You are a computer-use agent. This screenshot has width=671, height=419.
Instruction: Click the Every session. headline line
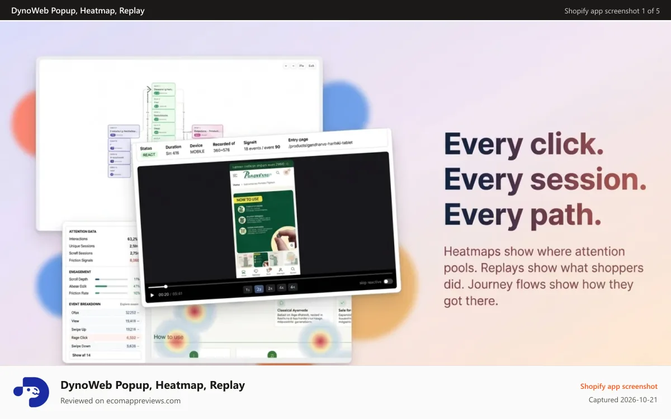545,179
